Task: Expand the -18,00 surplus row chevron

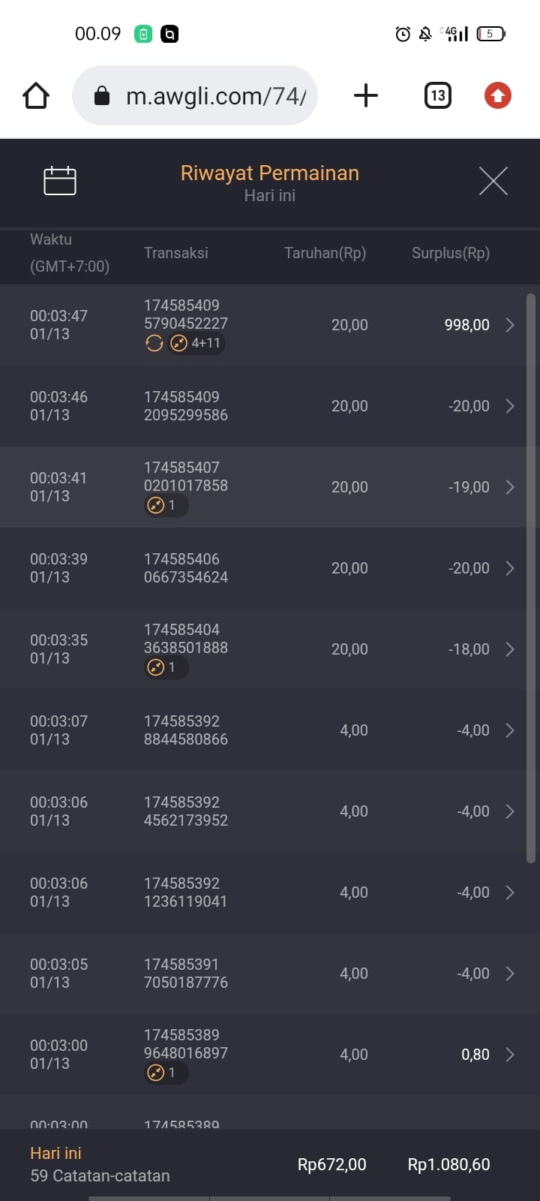Action: 510,649
